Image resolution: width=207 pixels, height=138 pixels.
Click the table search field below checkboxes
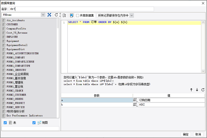(x=30, y=128)
